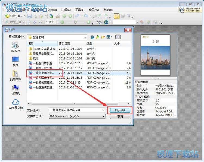Expand the Open toolbar button dropdown arrow
The width and height of the screenshot is (204, 162).
24,16
